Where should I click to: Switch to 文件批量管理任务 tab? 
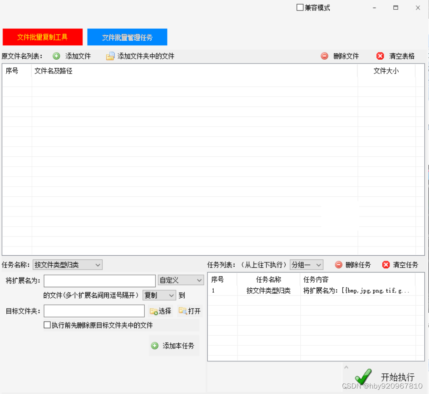pyautogui.click(x=127, y=37)
